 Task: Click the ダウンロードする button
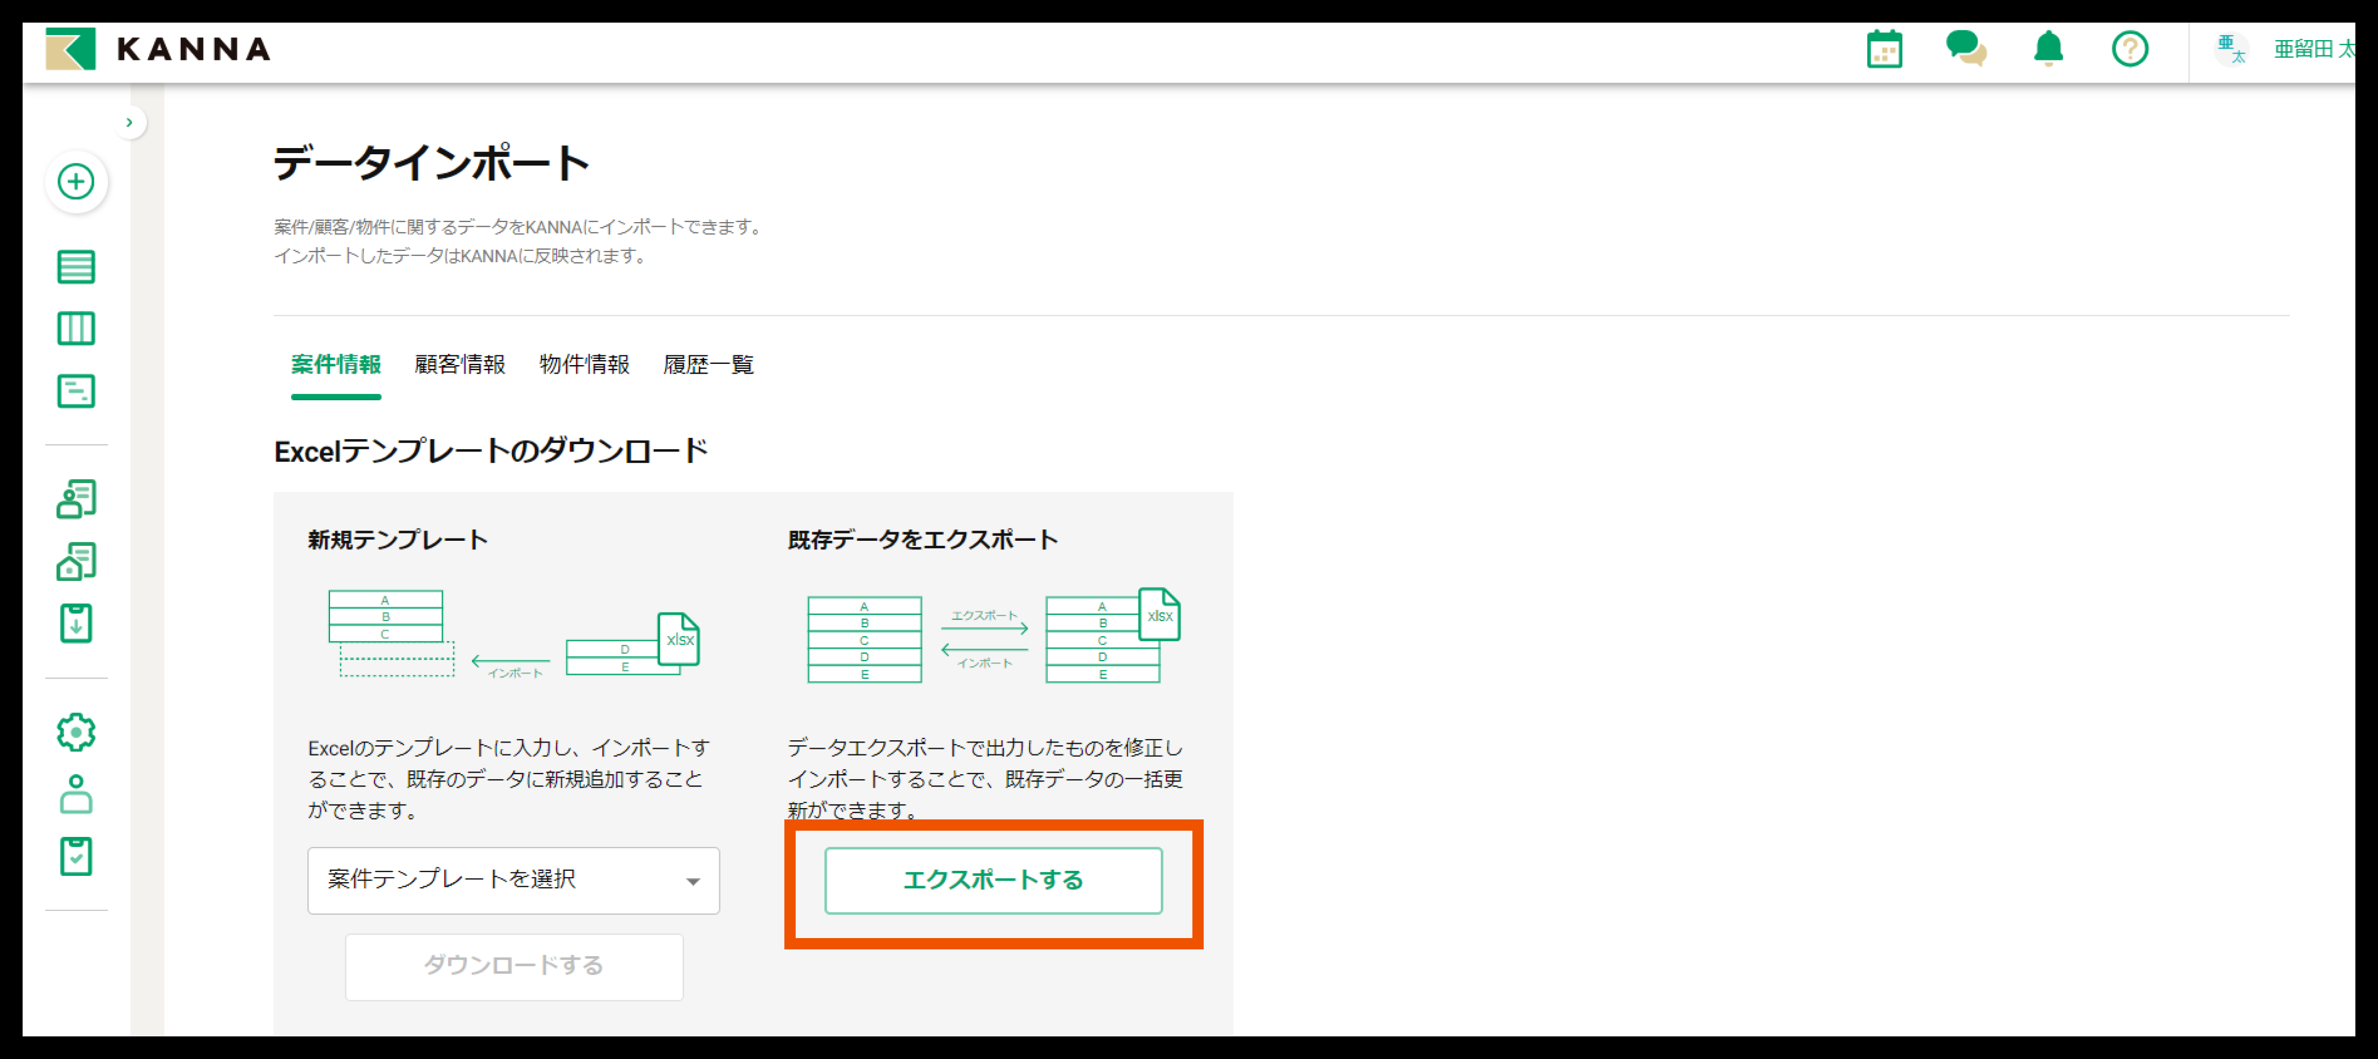tap(513, 966)
